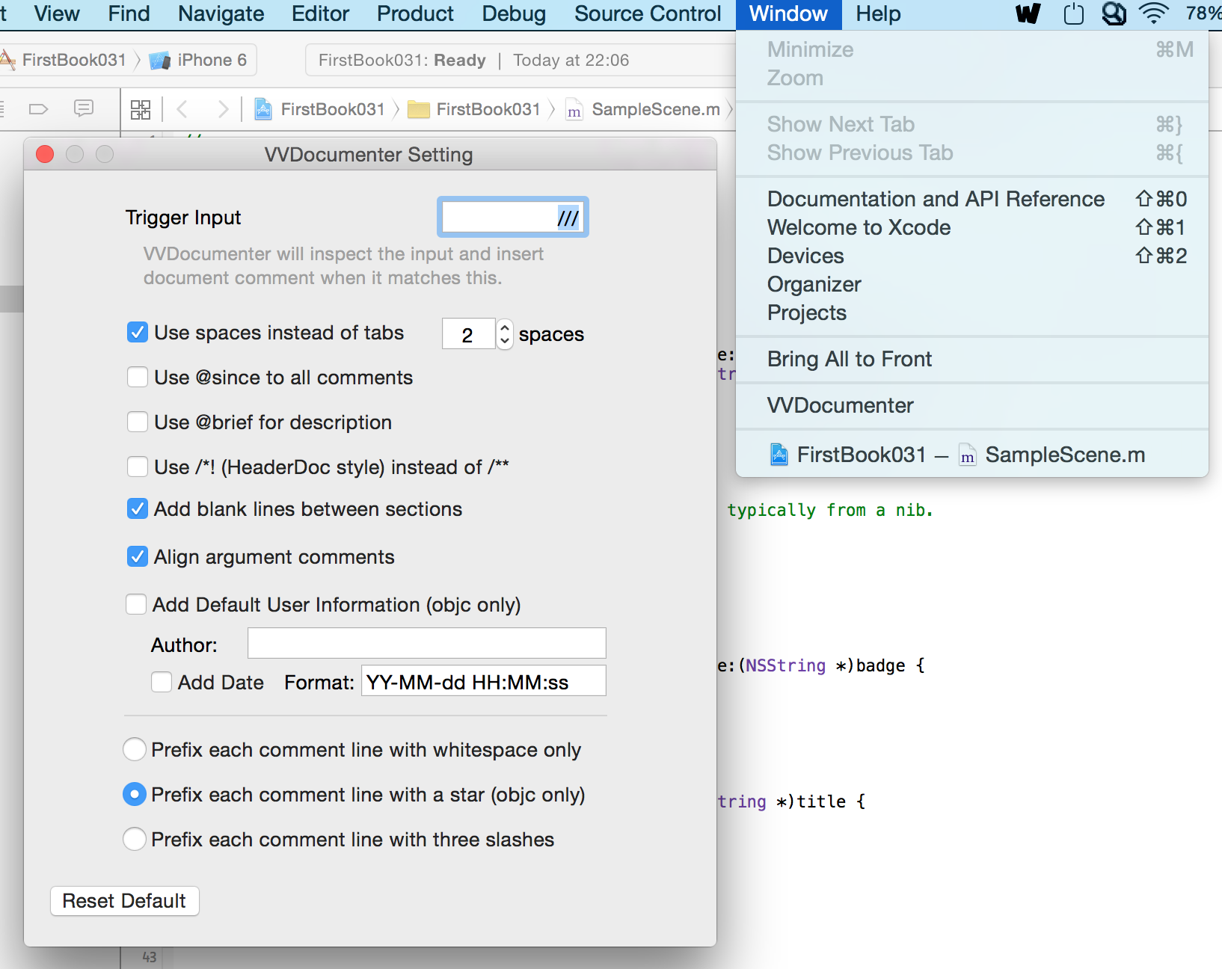This screenshot has width=1222, height=969.
Task: Toggle Use spaces instead of tabs checkbox
Action: coord(138,332)
